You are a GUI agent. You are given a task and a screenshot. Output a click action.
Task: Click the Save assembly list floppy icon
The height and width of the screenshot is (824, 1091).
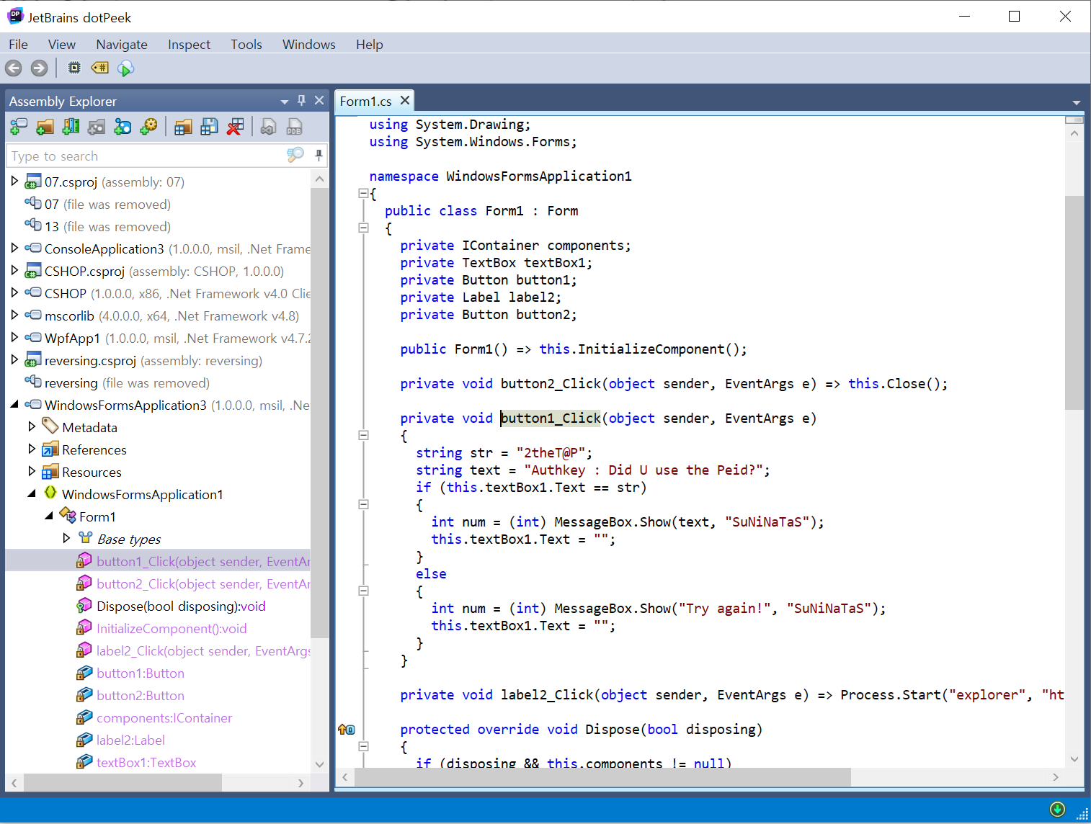point(209,127)
